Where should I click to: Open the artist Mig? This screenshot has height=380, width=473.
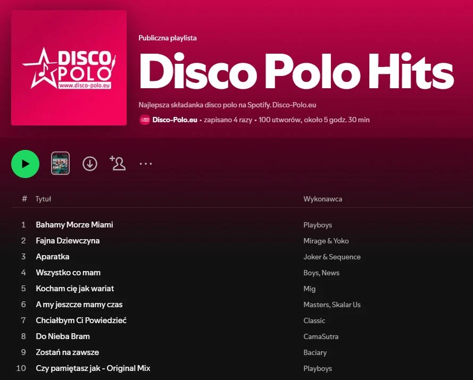pyautogui.click(x=310, y=289)
